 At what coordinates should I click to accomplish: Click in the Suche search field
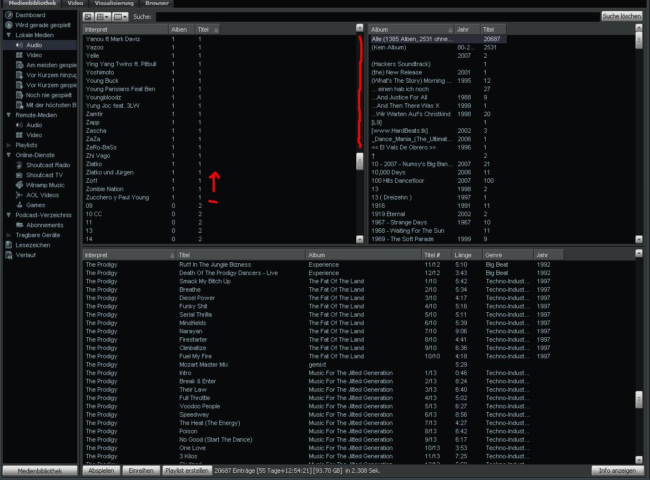tap(377, 17)
